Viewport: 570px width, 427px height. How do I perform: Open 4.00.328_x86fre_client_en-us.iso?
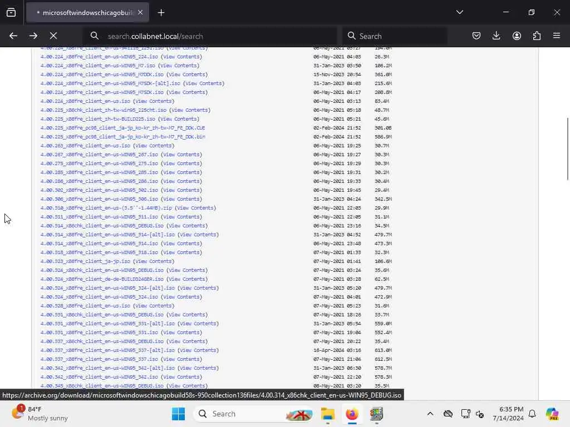pyautogui.click(x=85, y=306)
